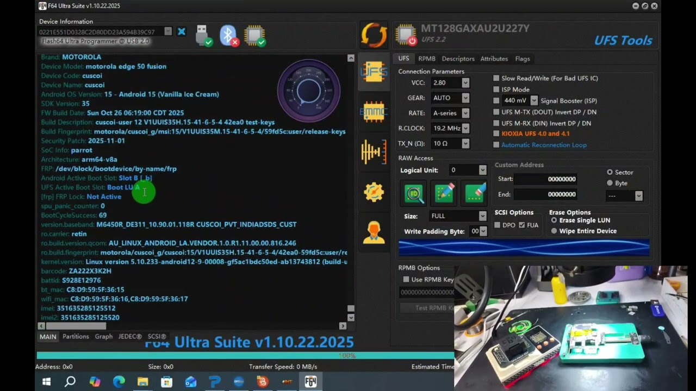Click the custom address Start field
Screen dimensions: 696x391
click(x=545, y=179)
